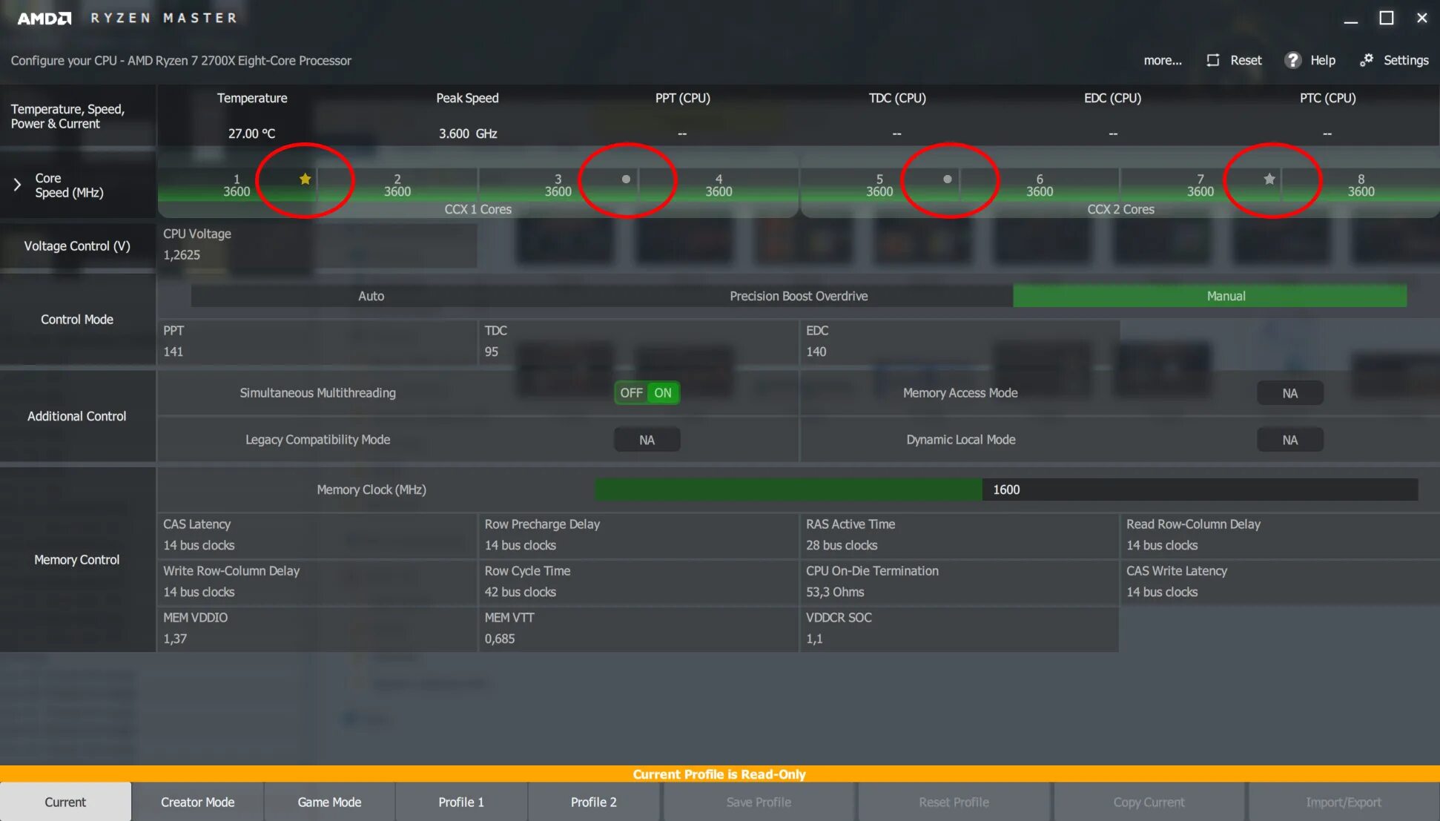The width and height of the screenshot is (1440, 821).
Task: Select Auto control mode
Action: point(371,296)
